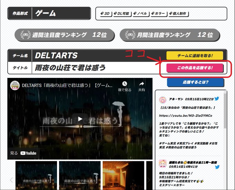Open monthly ranking 月間注目度ランキング badge
235x190 pixels.
point(170,35)
